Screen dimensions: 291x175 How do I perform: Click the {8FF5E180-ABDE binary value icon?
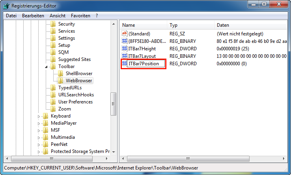tap(125, 41)
